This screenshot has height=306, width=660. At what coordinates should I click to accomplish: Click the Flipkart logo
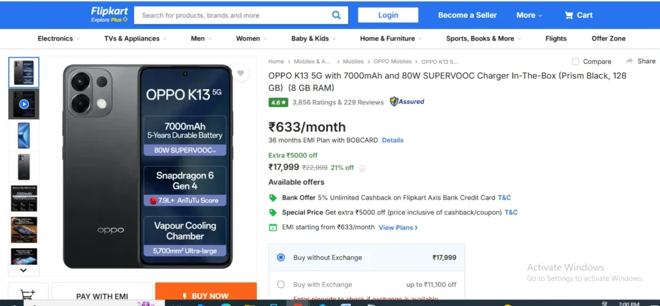click(x=109, y=15)
